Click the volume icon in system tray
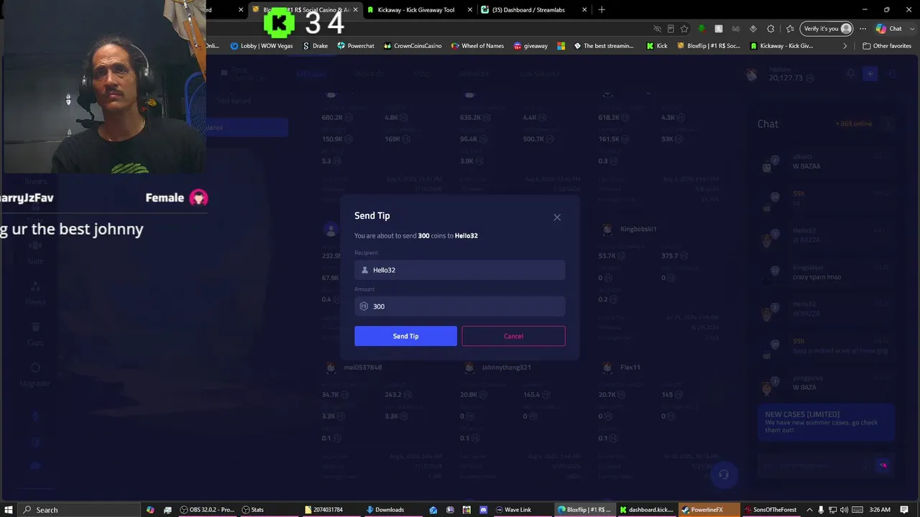Image resolution: width=920 pixels, height=517 pixels. point(843,510)
